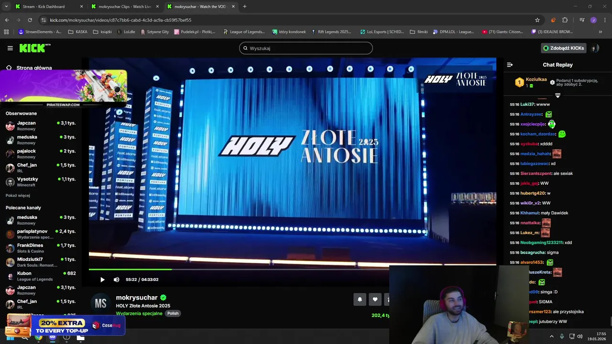612x344 pixels.
Task: Collapse the Chat Replay panel arrow icon
Action: [510, 65]
